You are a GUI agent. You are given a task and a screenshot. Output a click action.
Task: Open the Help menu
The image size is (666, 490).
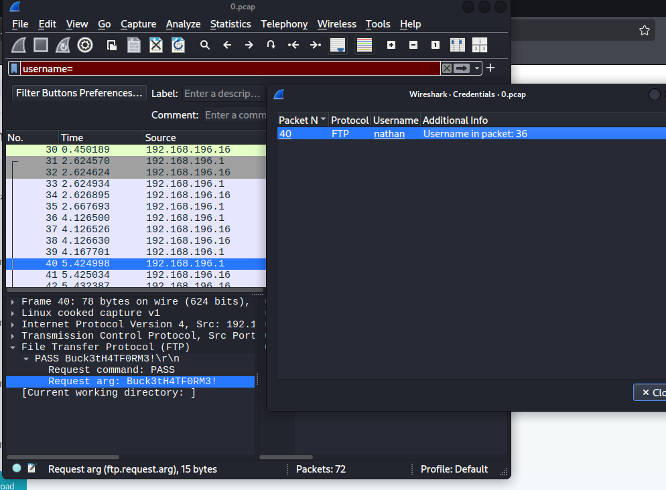tap(410, 24)
